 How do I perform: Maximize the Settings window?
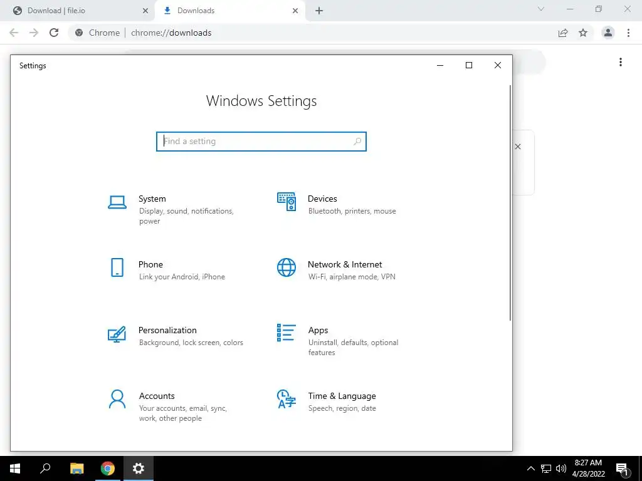pyautogui.click(x=469, y=65)
